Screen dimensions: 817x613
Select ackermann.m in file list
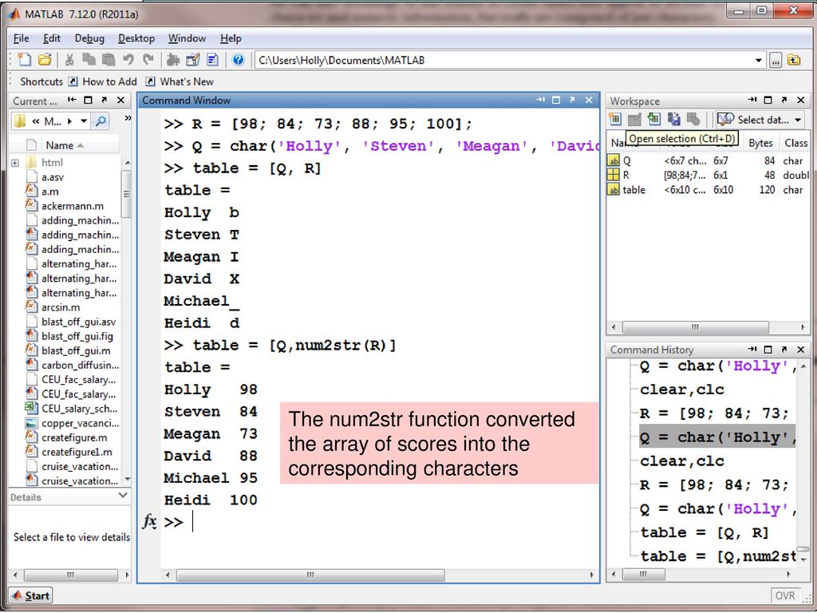(x=72, y=206)
